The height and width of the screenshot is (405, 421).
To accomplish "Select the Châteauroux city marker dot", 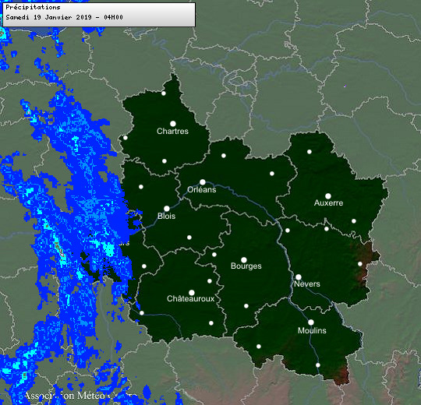I will (192, 292).
